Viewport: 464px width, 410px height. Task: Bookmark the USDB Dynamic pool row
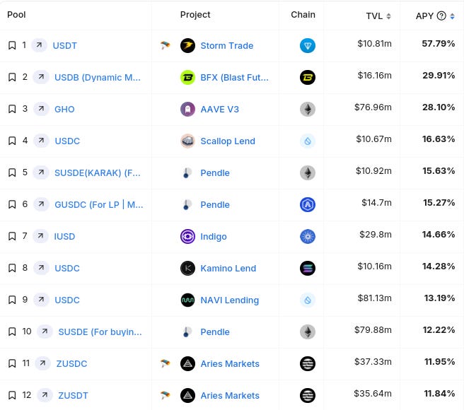point(12,77)
